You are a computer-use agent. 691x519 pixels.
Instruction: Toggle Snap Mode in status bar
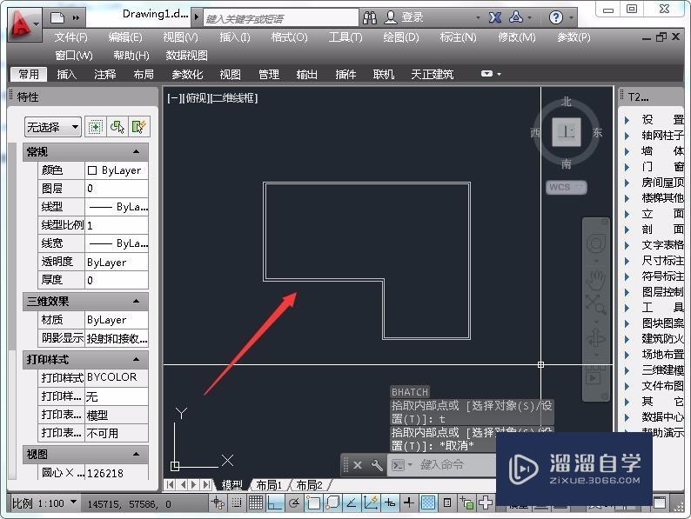237,502
